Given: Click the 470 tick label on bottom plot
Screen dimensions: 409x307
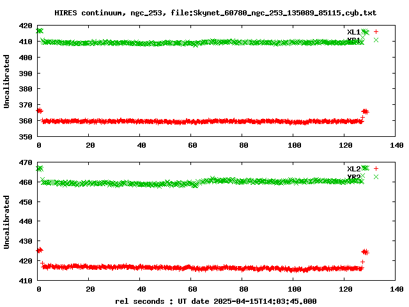Looking at the screenshot, I should [x=26, y=162].
